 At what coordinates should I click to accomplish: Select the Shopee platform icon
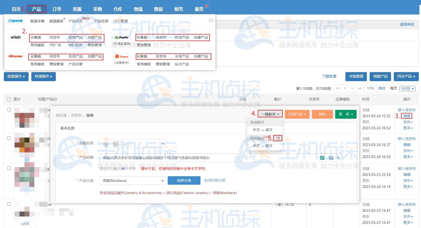(122, 56)
